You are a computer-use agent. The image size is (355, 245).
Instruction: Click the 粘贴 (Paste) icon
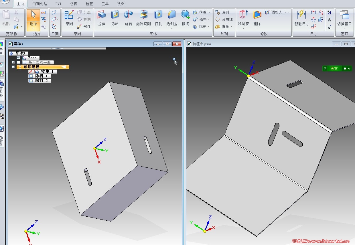[6, 15]
